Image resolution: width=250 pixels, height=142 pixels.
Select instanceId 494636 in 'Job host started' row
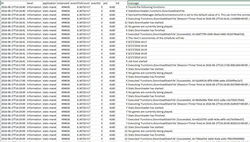[63, 61]
